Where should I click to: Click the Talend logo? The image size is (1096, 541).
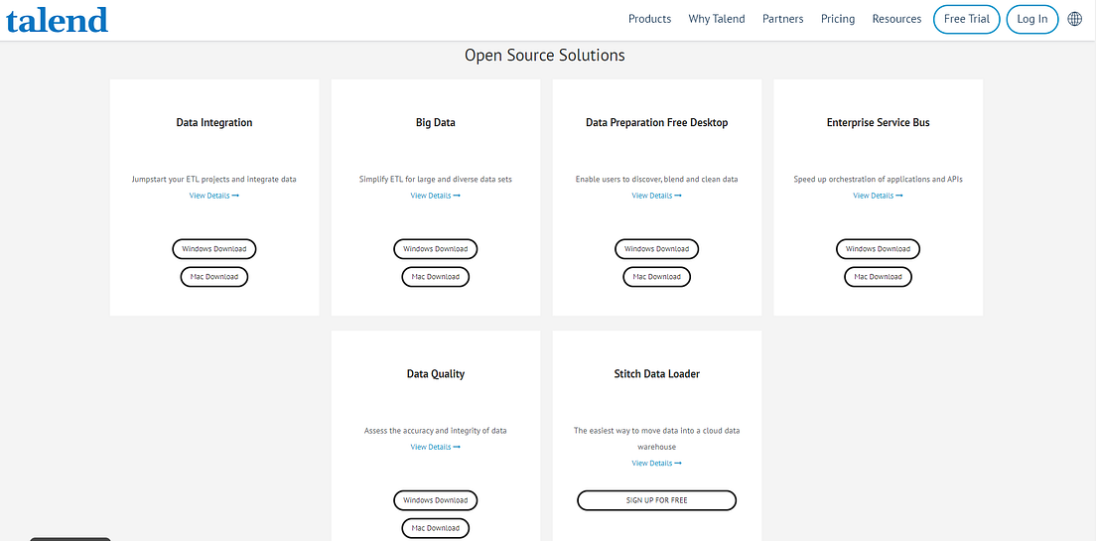coord(58,20)
